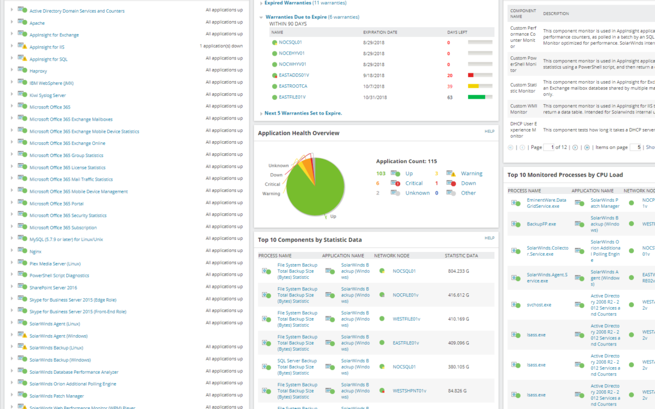Viewport: 655px width, 409px height.
Task: Open the Kiwi Syslog Server application link
Action: coord(48,95)
